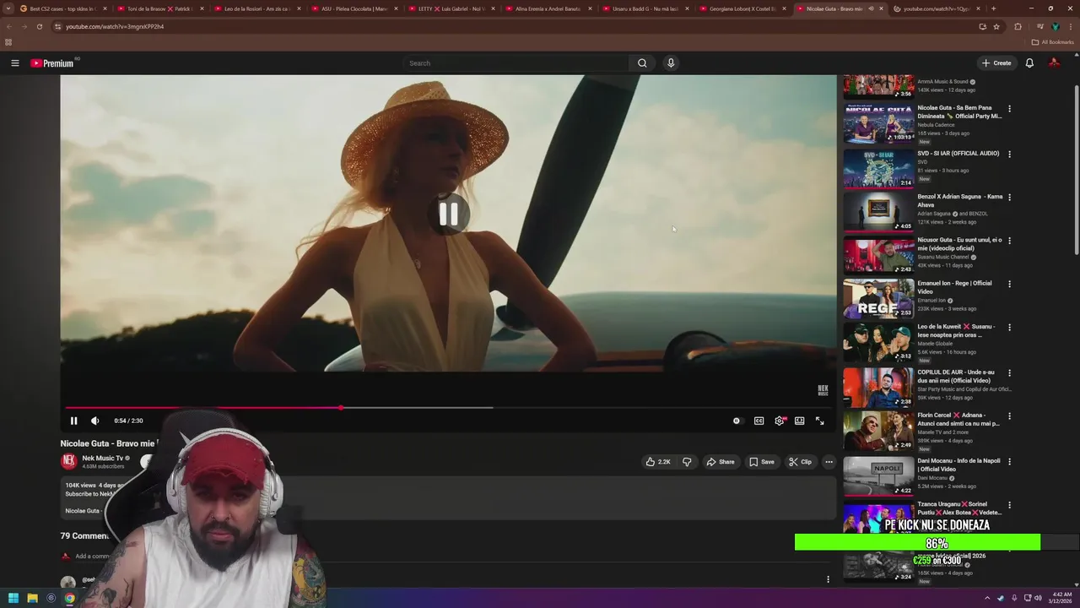Open the Windows Start menu
The width and height of the screenshot is (1080, 608).
13,598
